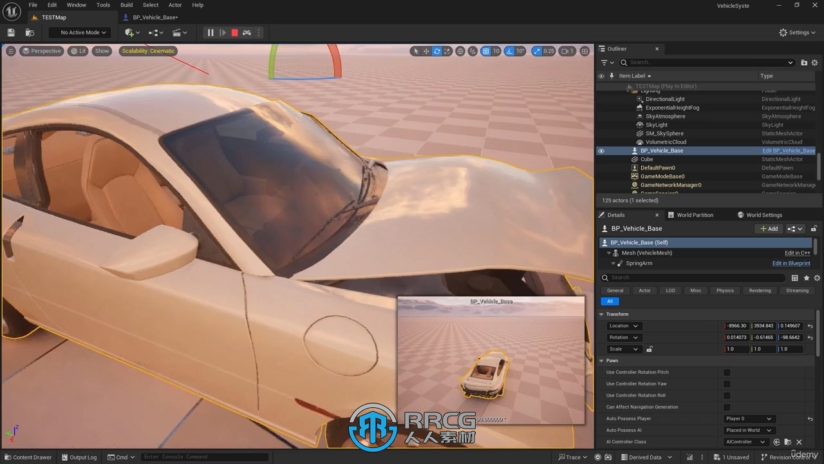Open the Lit view mode menu

(78, 51)
